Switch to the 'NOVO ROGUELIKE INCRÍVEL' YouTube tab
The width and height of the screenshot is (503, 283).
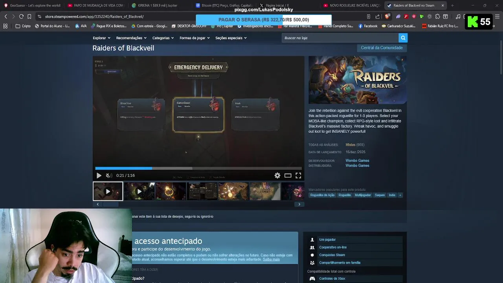coord(352,6)
